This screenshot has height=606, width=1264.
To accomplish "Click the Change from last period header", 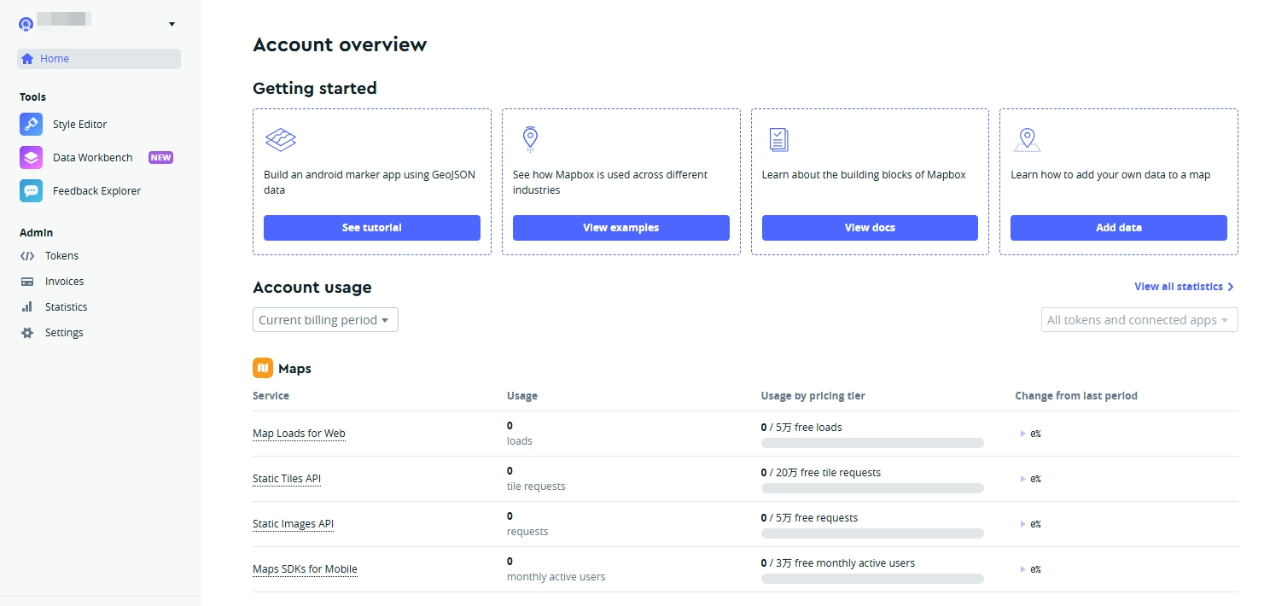I will [x=1076, y=396].
